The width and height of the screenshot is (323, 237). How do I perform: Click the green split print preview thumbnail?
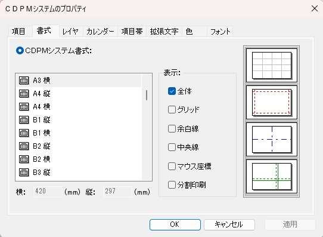click(272, 176)
